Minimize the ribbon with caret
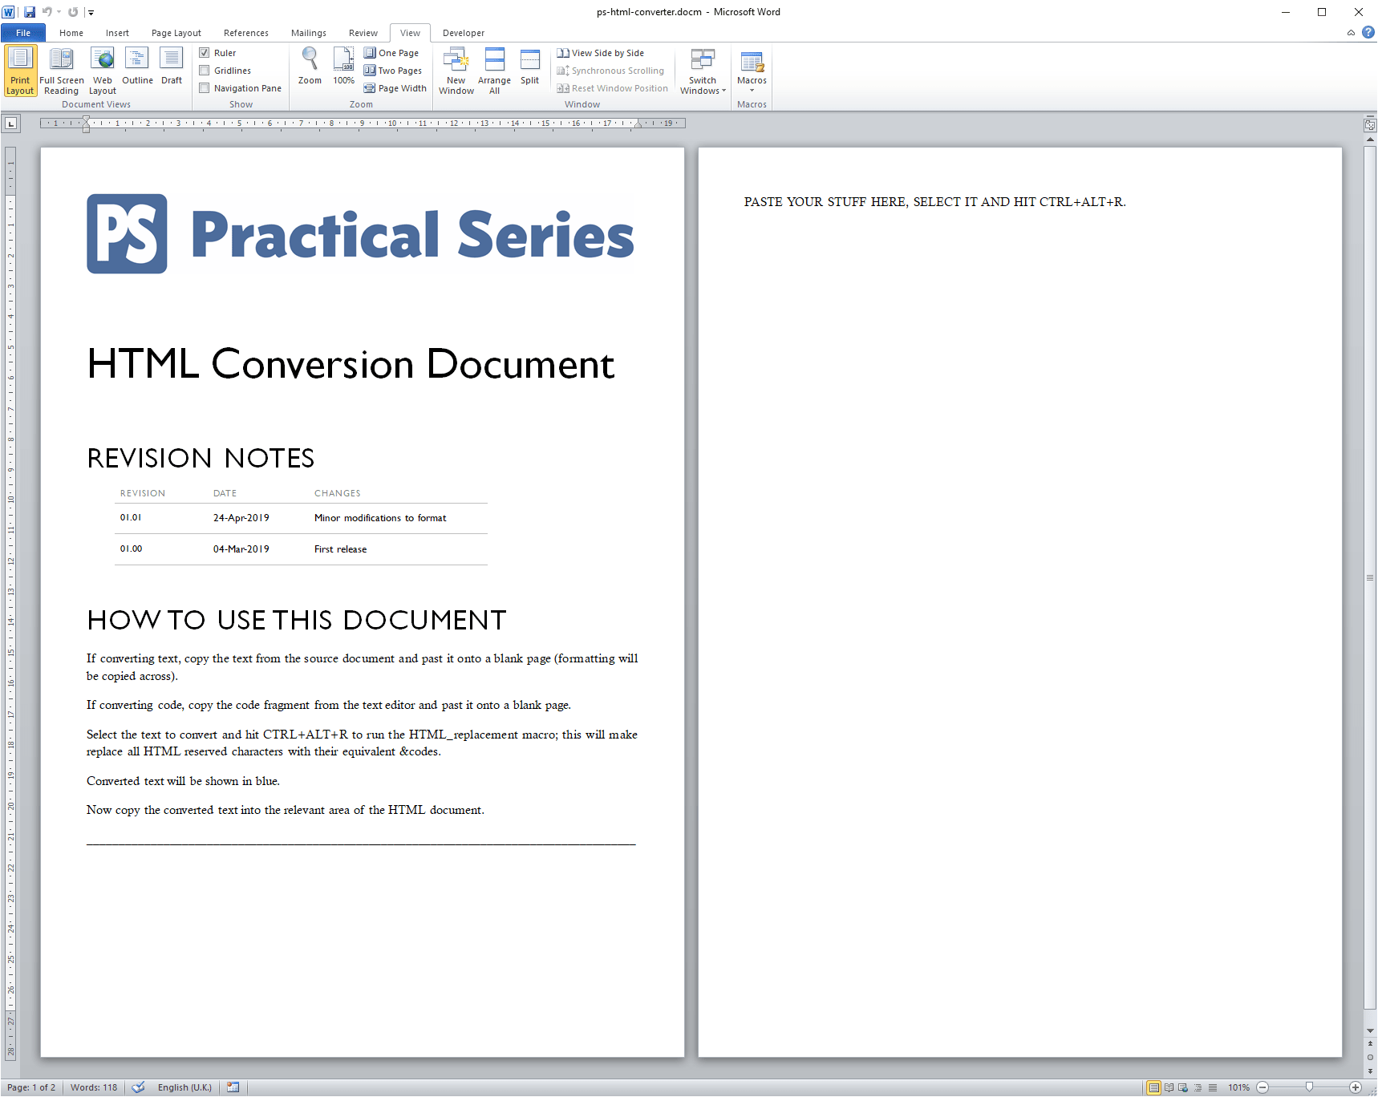Viewport: 1378px width, 1097px height. pos(1352,33)
